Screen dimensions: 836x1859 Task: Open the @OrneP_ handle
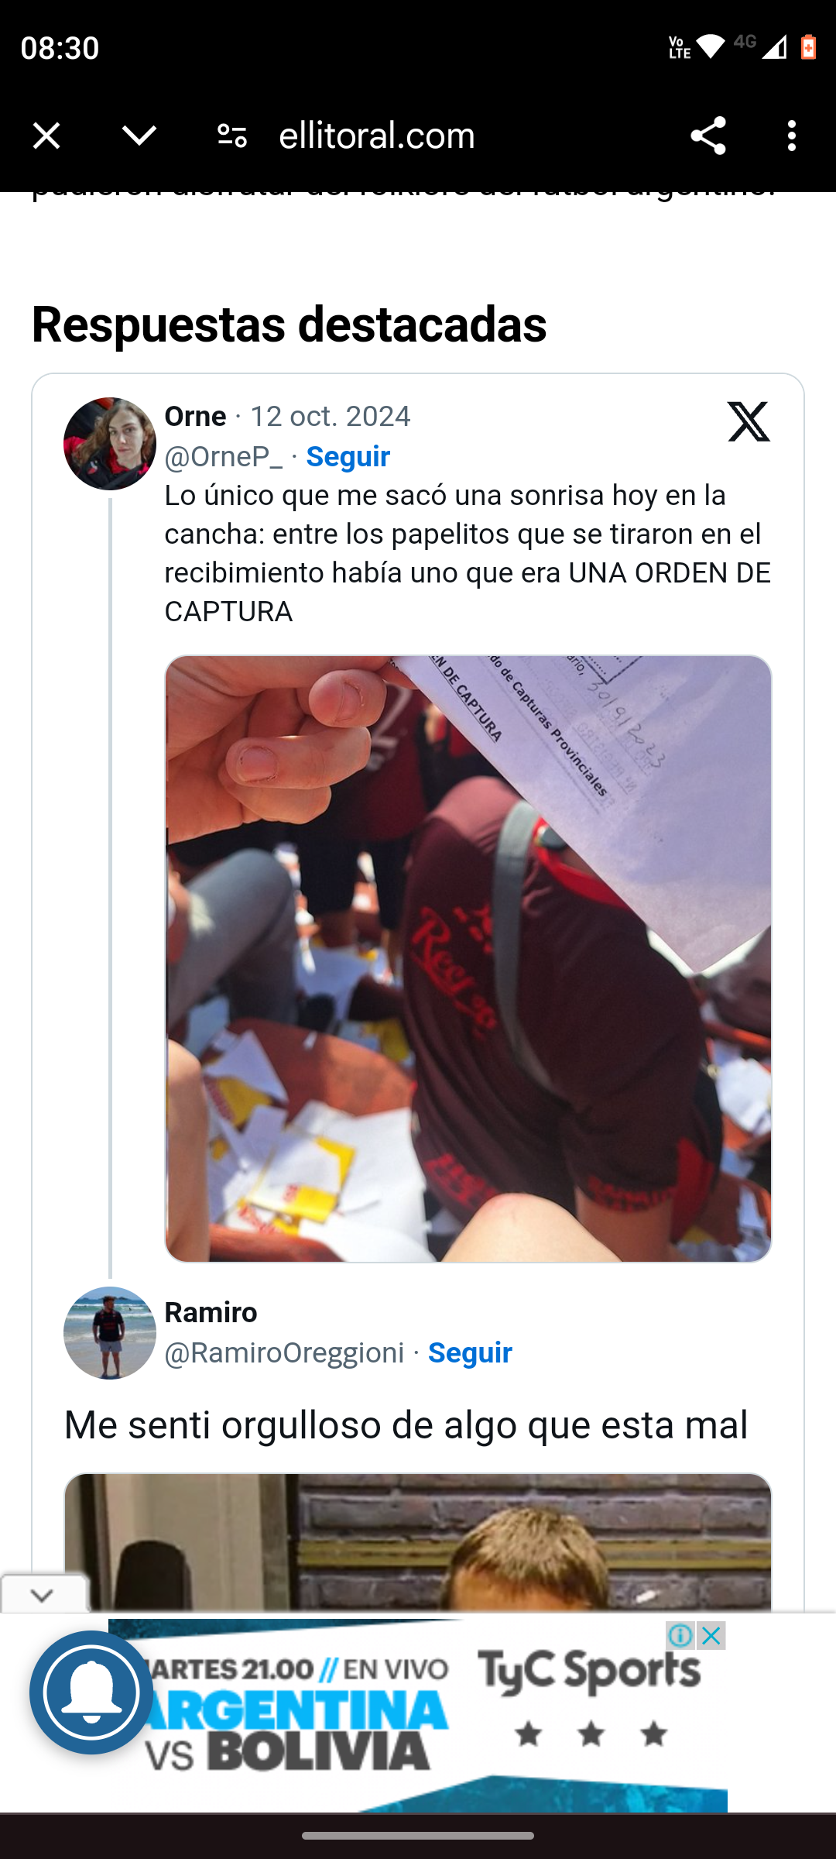pos(224,457)
